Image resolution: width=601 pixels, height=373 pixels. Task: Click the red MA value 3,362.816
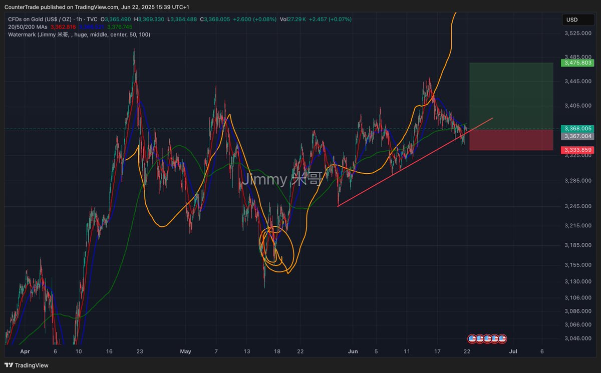click(x=63, y=27)
